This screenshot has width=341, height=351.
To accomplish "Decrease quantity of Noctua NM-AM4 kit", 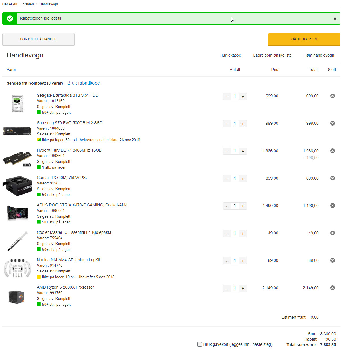I will tap(227, 261).
